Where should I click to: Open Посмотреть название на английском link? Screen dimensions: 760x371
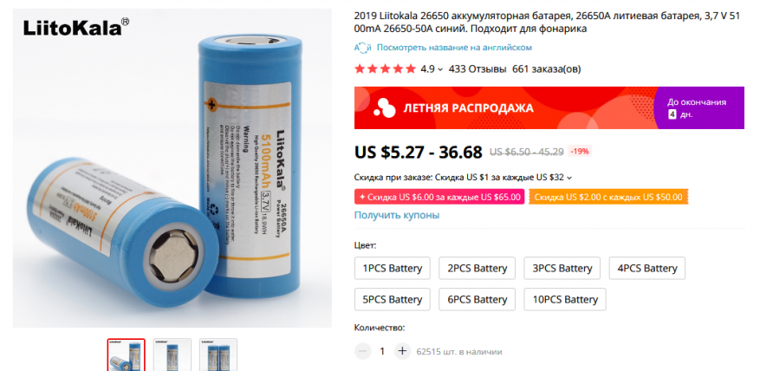(x=454, y=48)
